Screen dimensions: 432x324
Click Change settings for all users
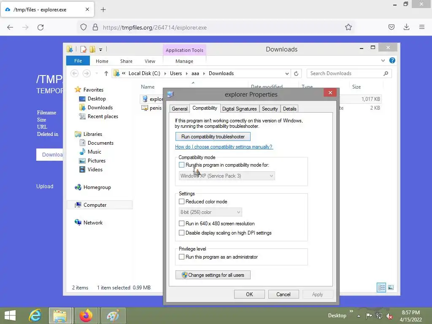(x=213, y=275)
